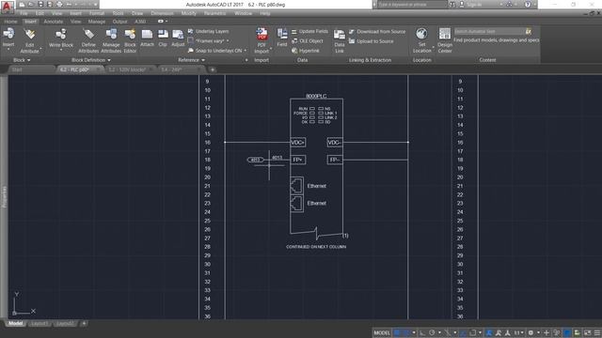602x338 pixels.
Task: Expand the Reference panel
Action: pos(191,60)
